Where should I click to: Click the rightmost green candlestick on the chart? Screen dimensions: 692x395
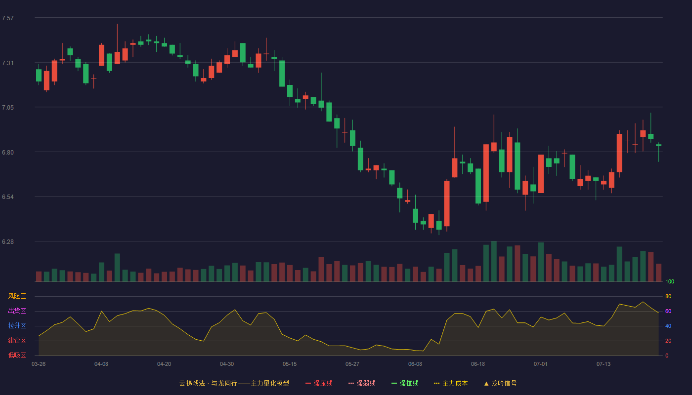658,145
